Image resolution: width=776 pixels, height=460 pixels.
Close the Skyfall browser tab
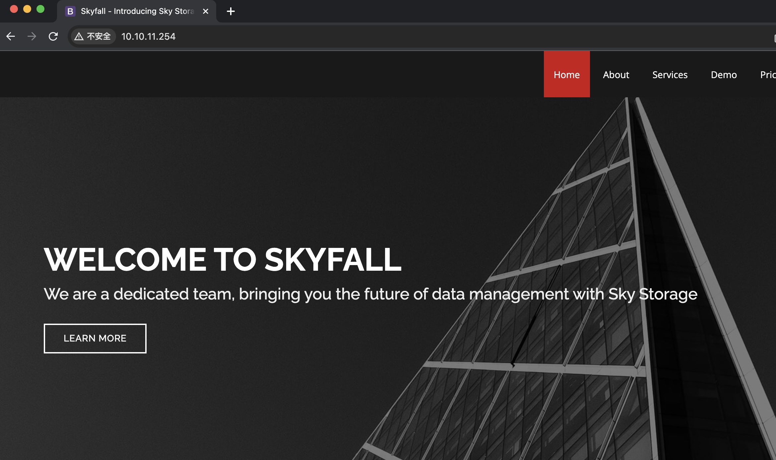206,11
